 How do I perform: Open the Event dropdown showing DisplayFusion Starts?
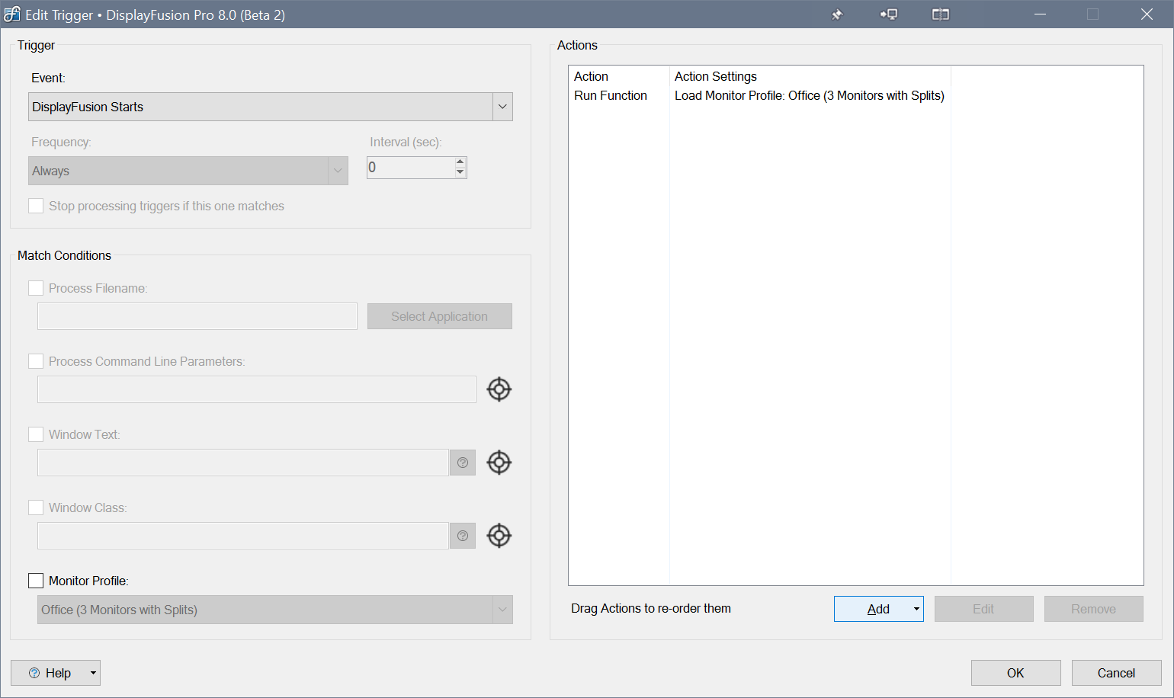271,107
